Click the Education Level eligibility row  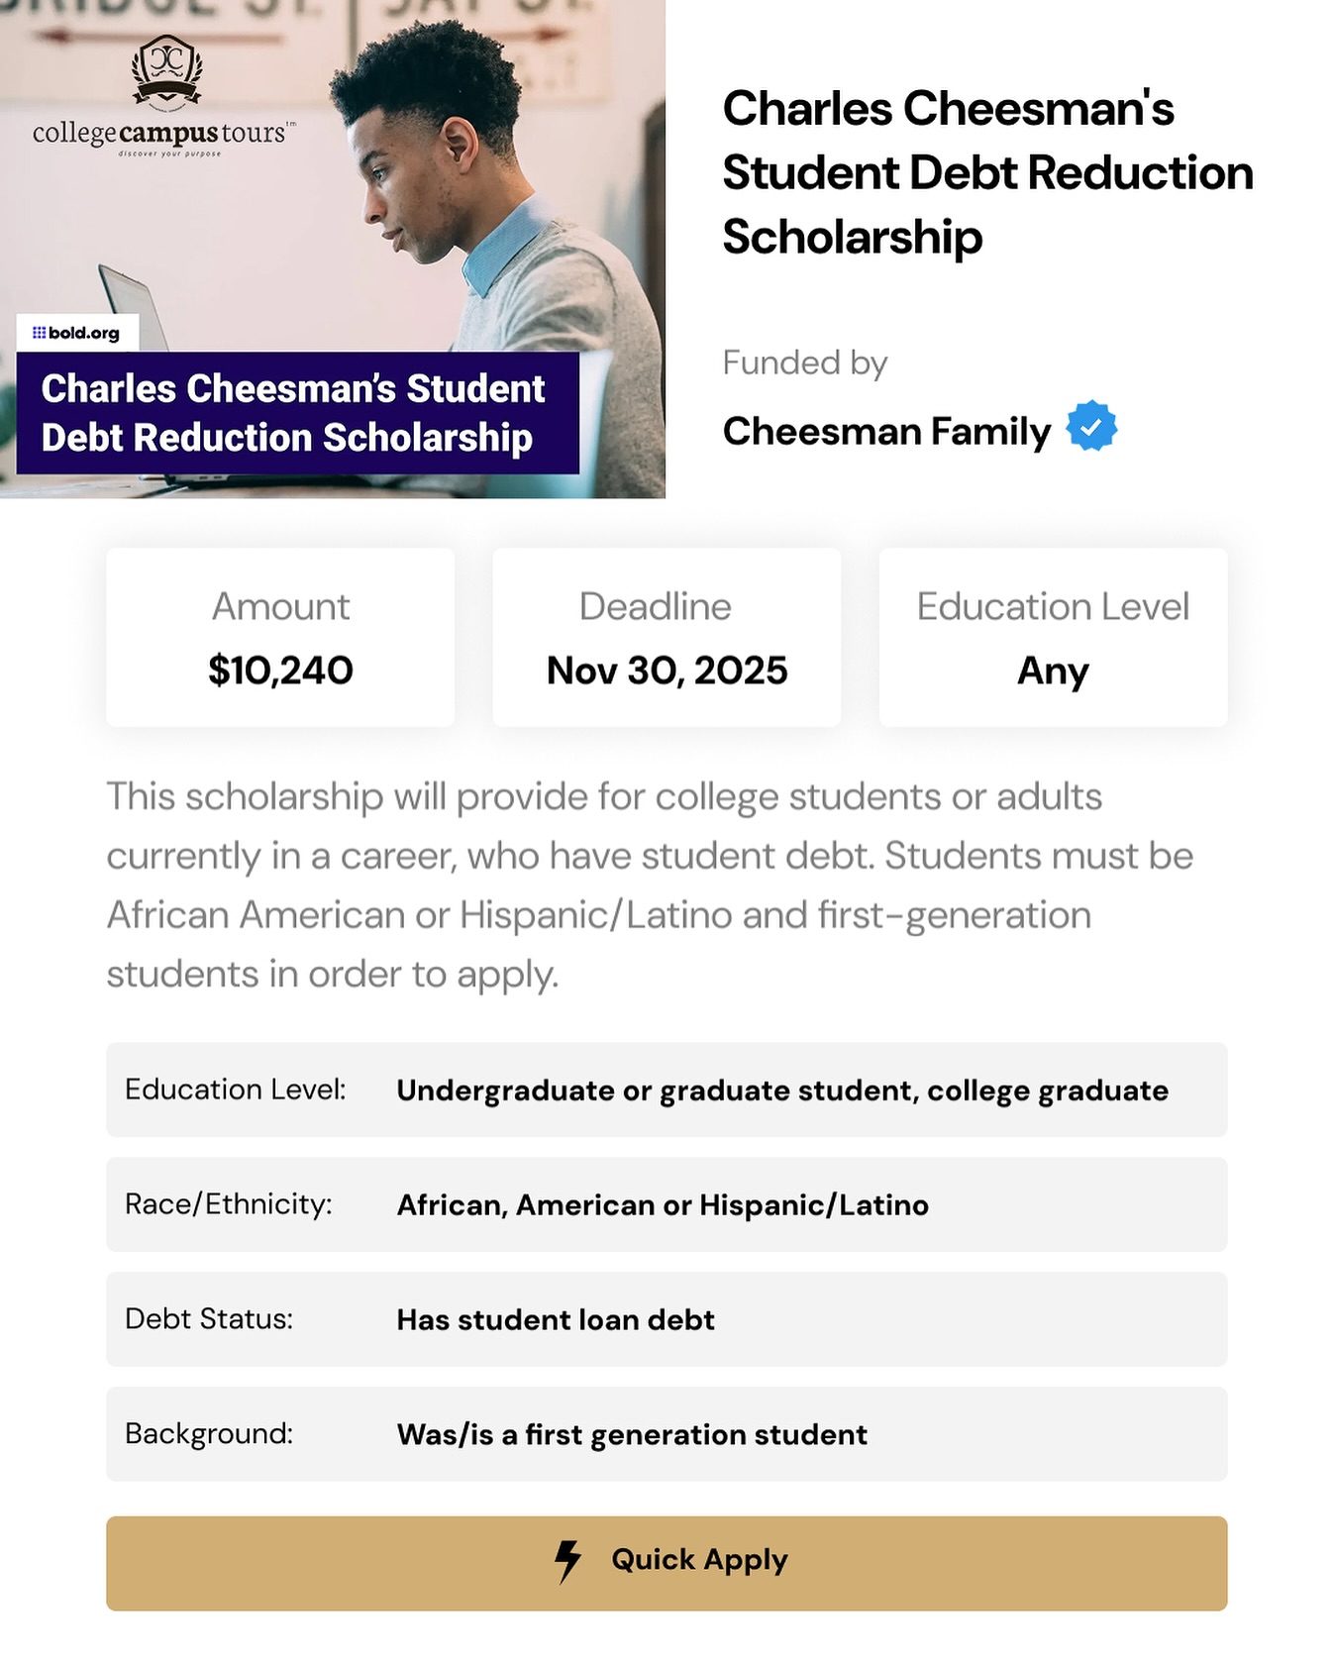[667, 1090]
